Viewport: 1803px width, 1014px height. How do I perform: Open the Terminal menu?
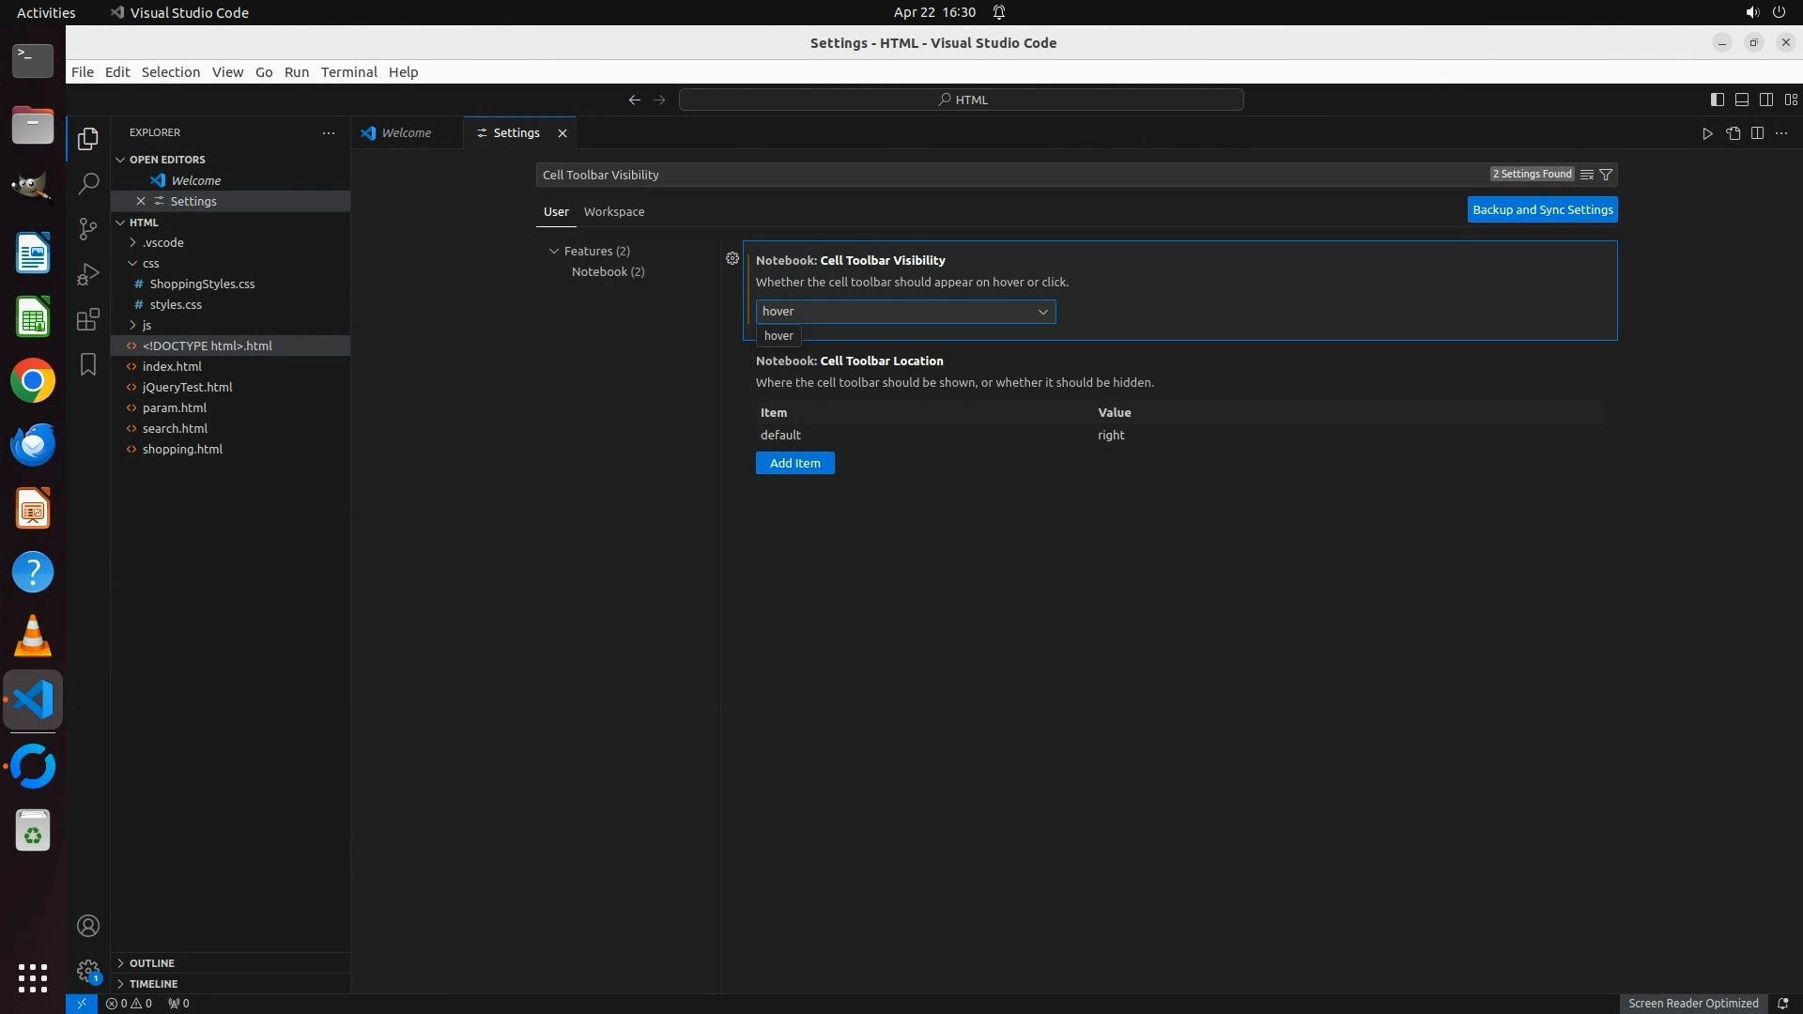tap(348, 72)
